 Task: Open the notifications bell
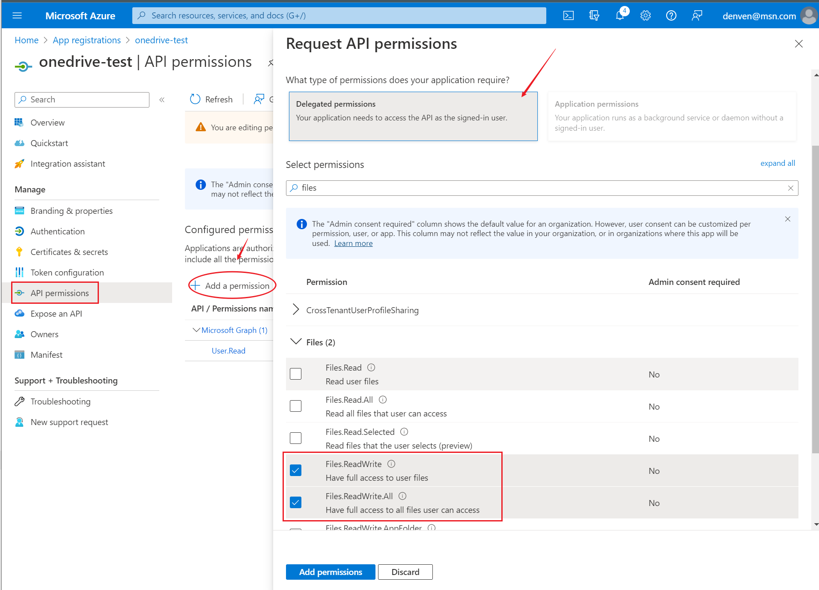pos(619,16)
